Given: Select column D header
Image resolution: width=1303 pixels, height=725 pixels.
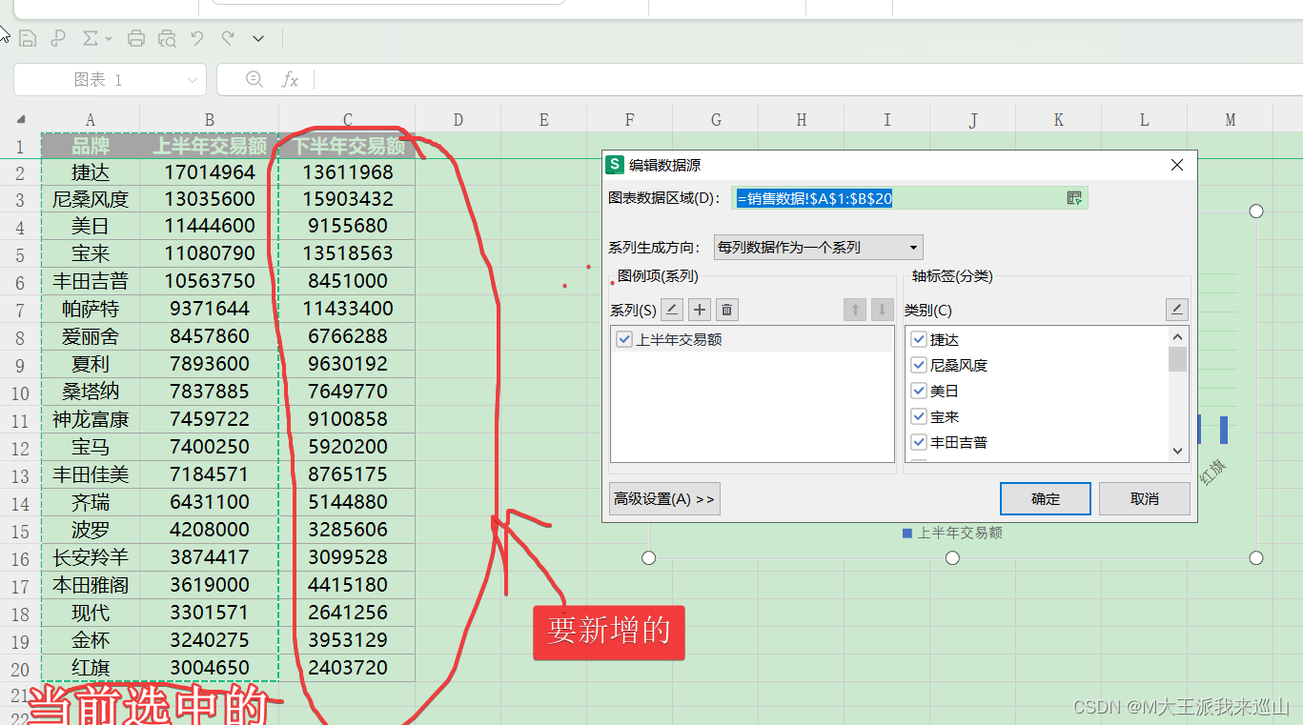Looking at the screenshot, I should pos(458,120).
